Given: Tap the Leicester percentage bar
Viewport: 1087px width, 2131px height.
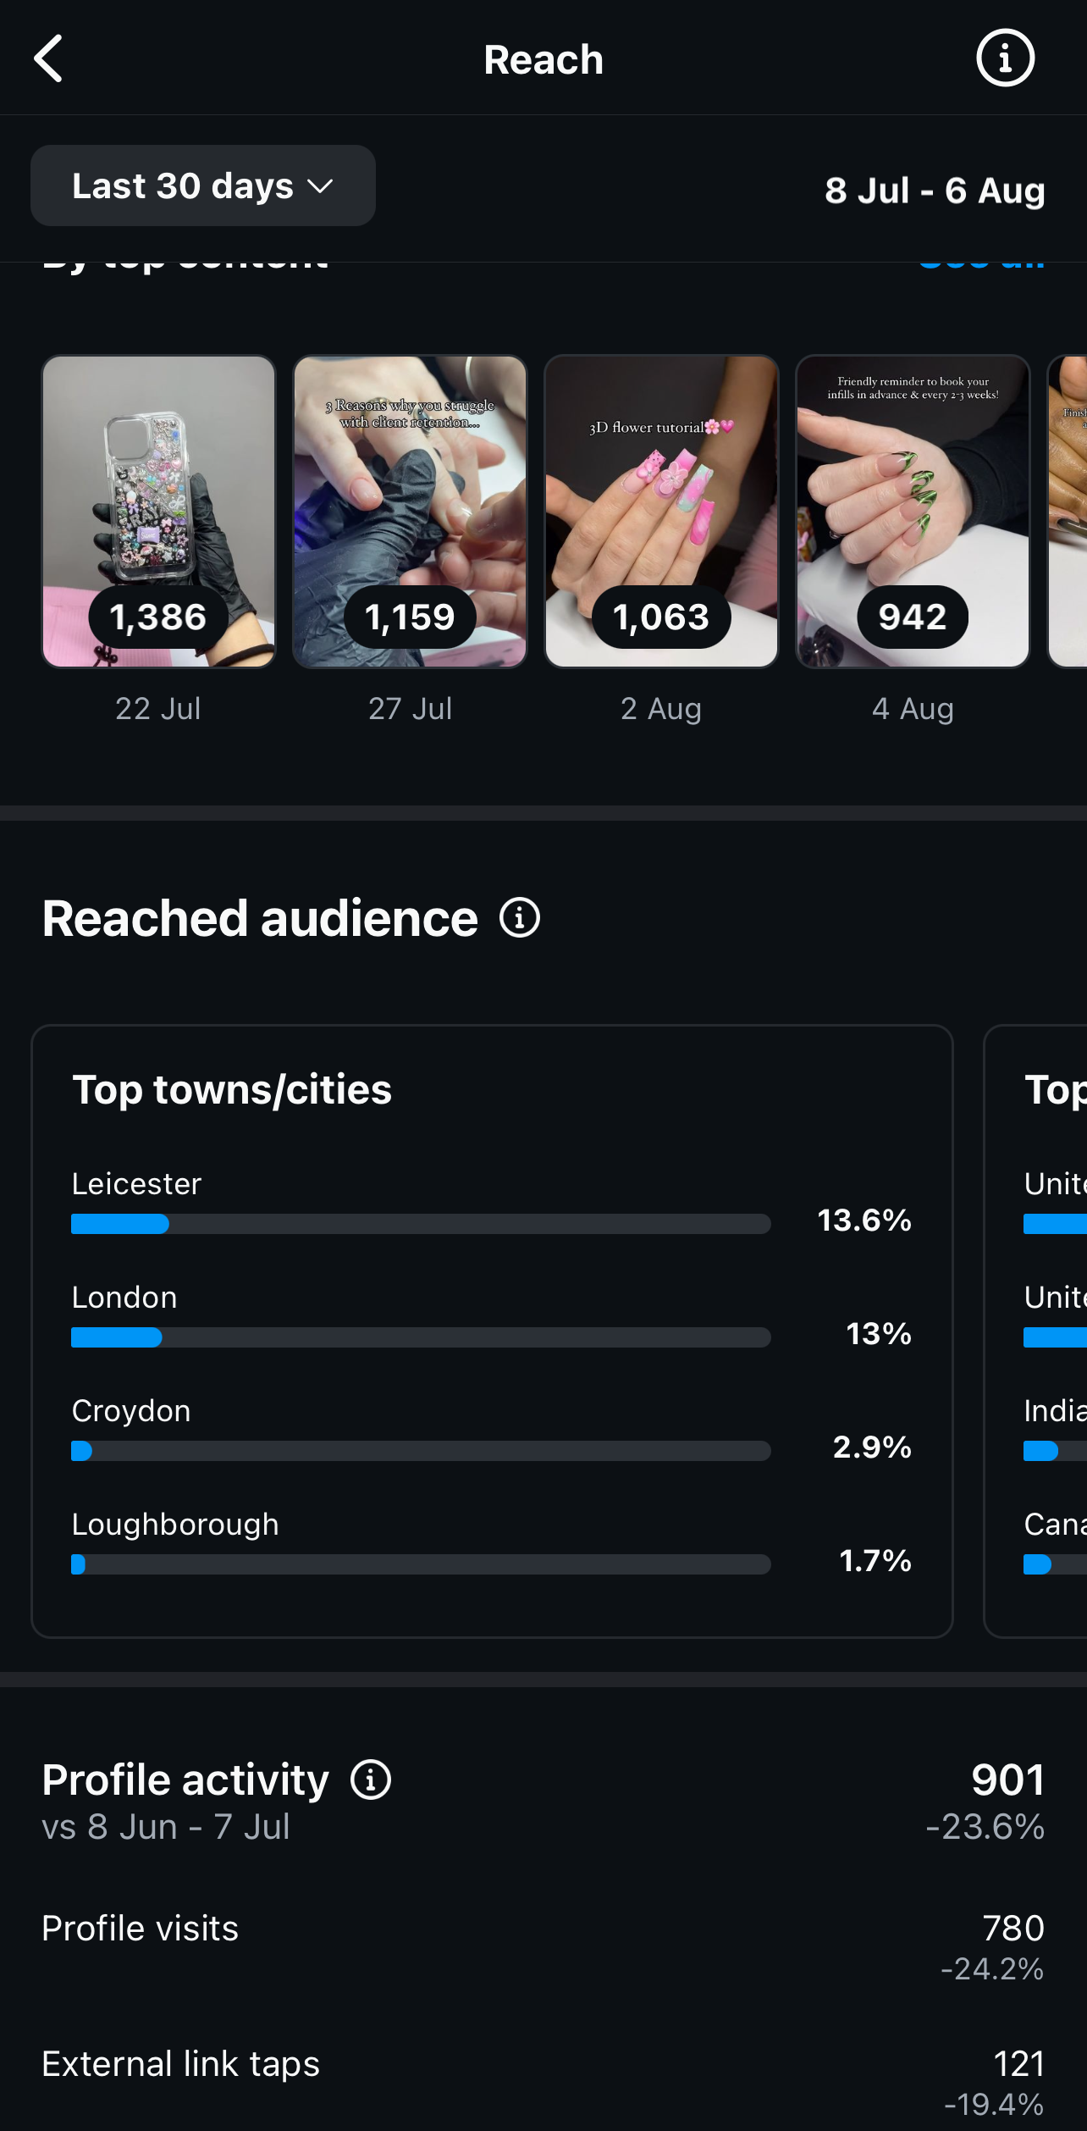Looking at the screenshot, I should click(421, 1224).
